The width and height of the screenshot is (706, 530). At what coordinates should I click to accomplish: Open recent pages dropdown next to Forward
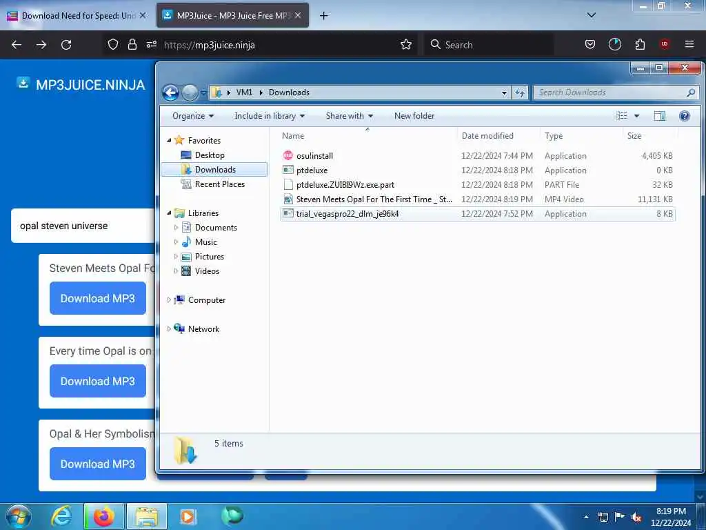pyautogui.click(x=203, y=93)
